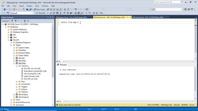Image resolution: width=198 pixels, height=111 pixels.
Task: Click the Query Options icon
Action: (57, 13)
